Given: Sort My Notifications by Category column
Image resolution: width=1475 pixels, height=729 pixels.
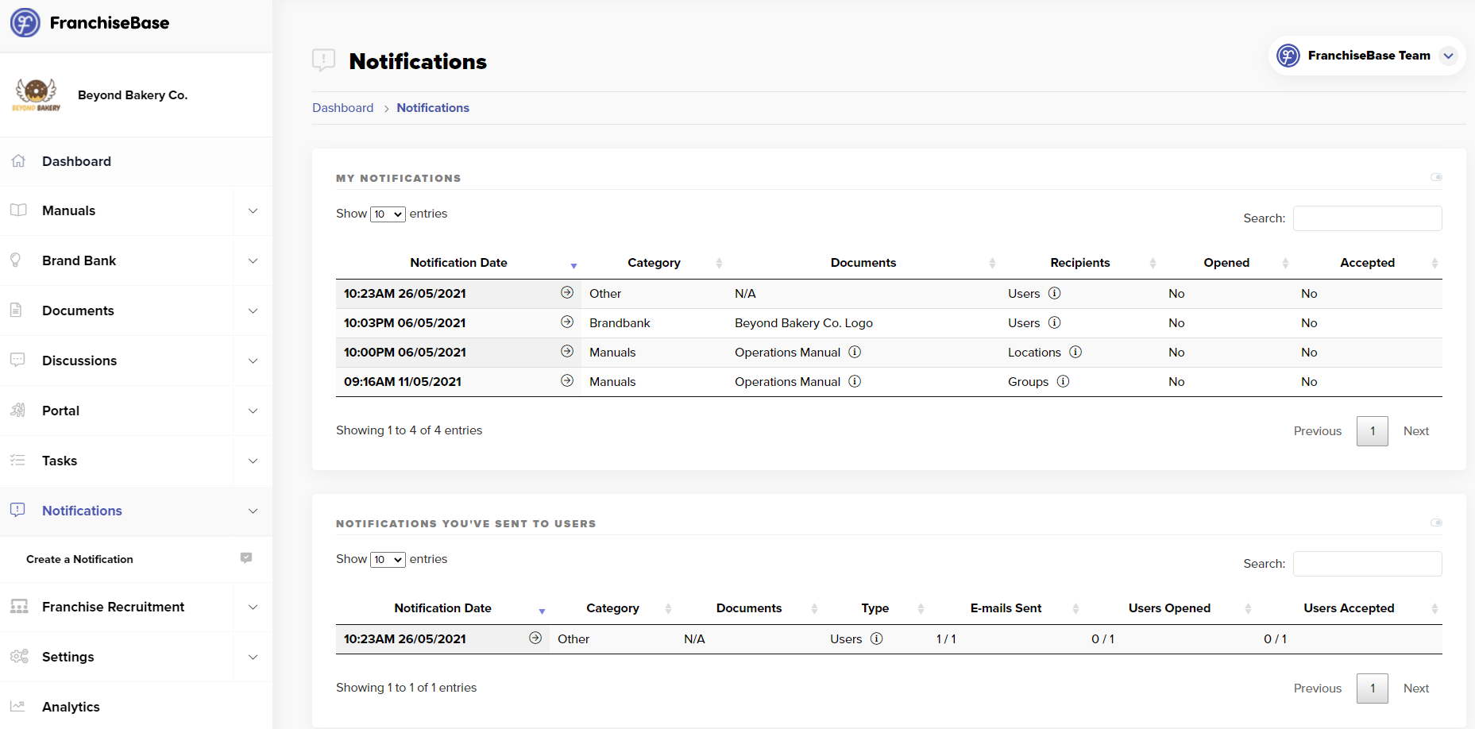Looking at the screenshot, I should (x=654, y=263).
